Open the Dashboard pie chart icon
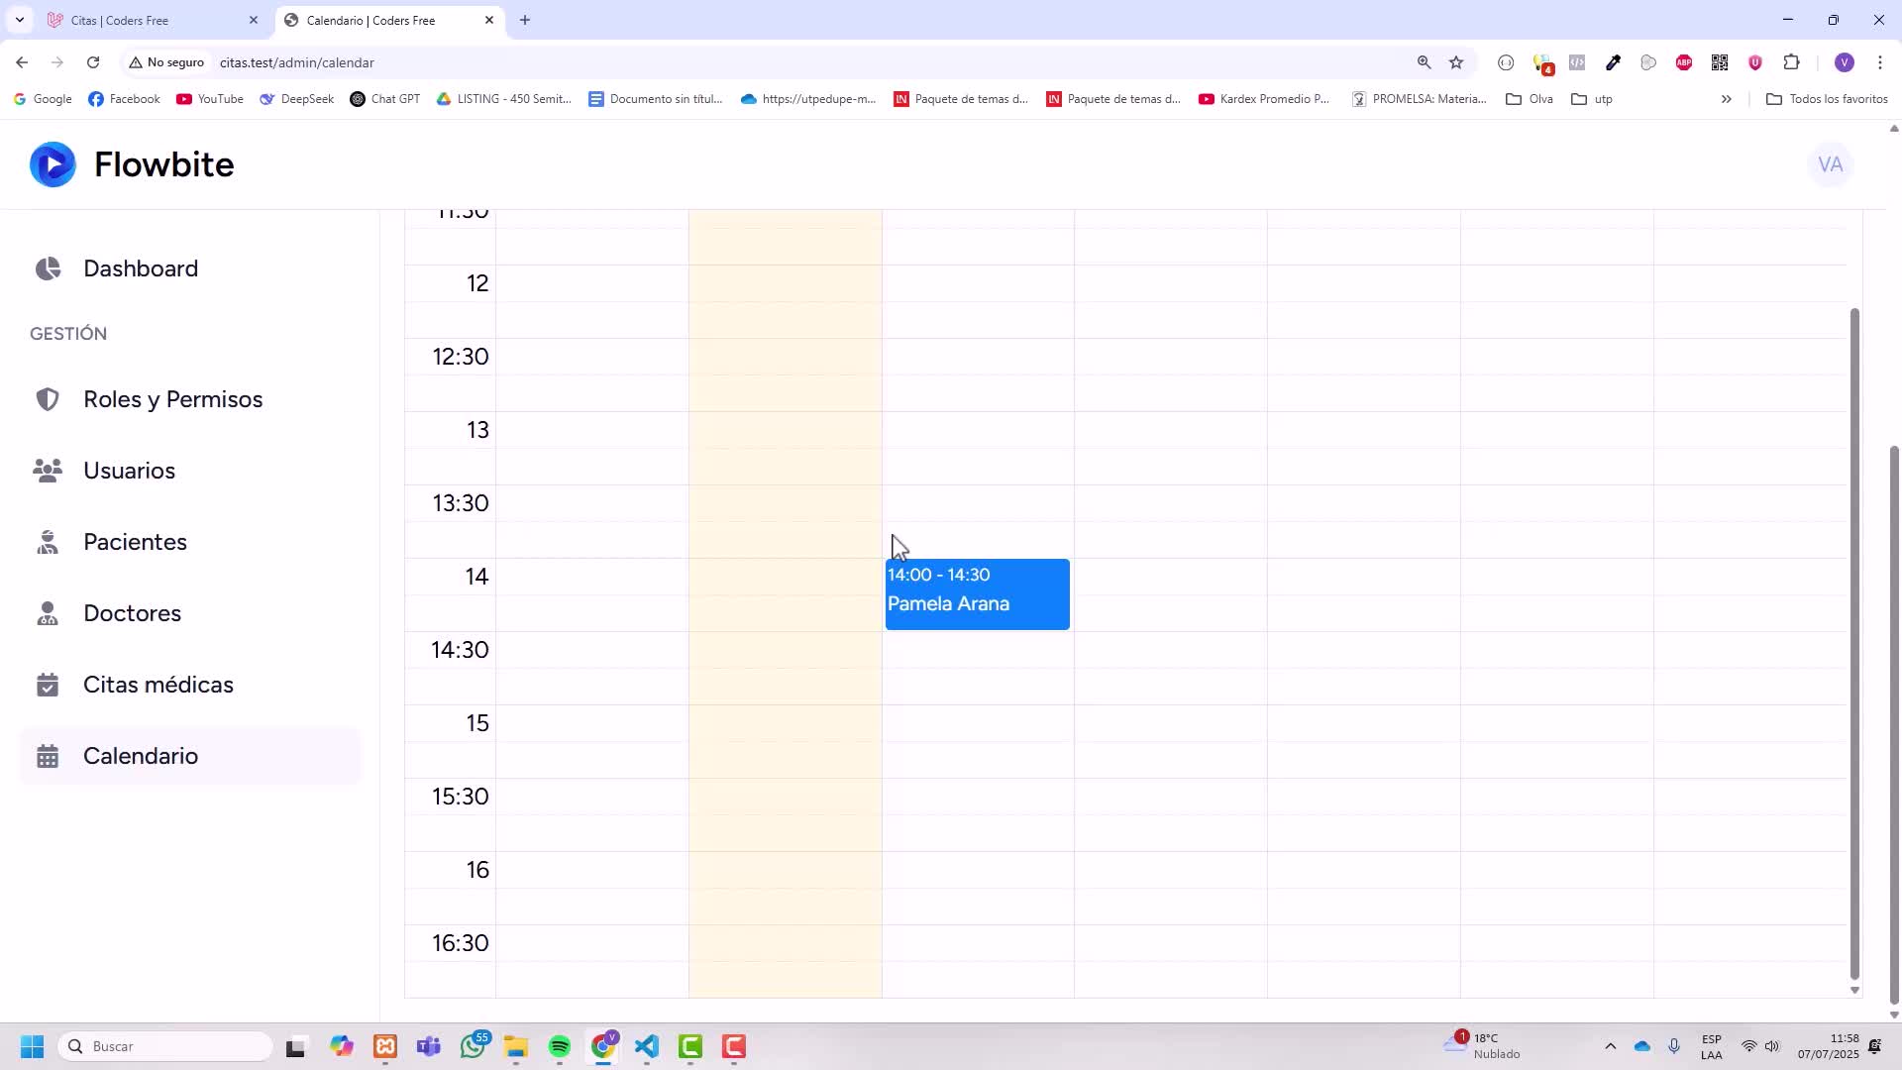The height and width of the screenshot is (1070, 1902). pos(48,268)
